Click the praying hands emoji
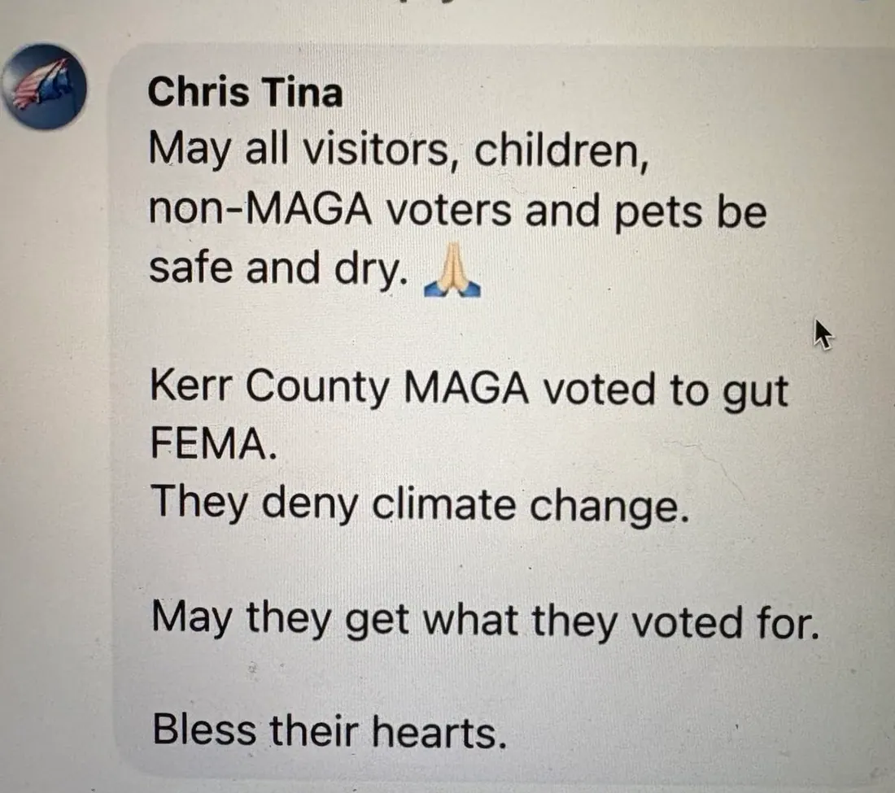 coord(452,270)
